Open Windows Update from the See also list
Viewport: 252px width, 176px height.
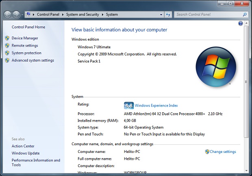pos(26,153)
